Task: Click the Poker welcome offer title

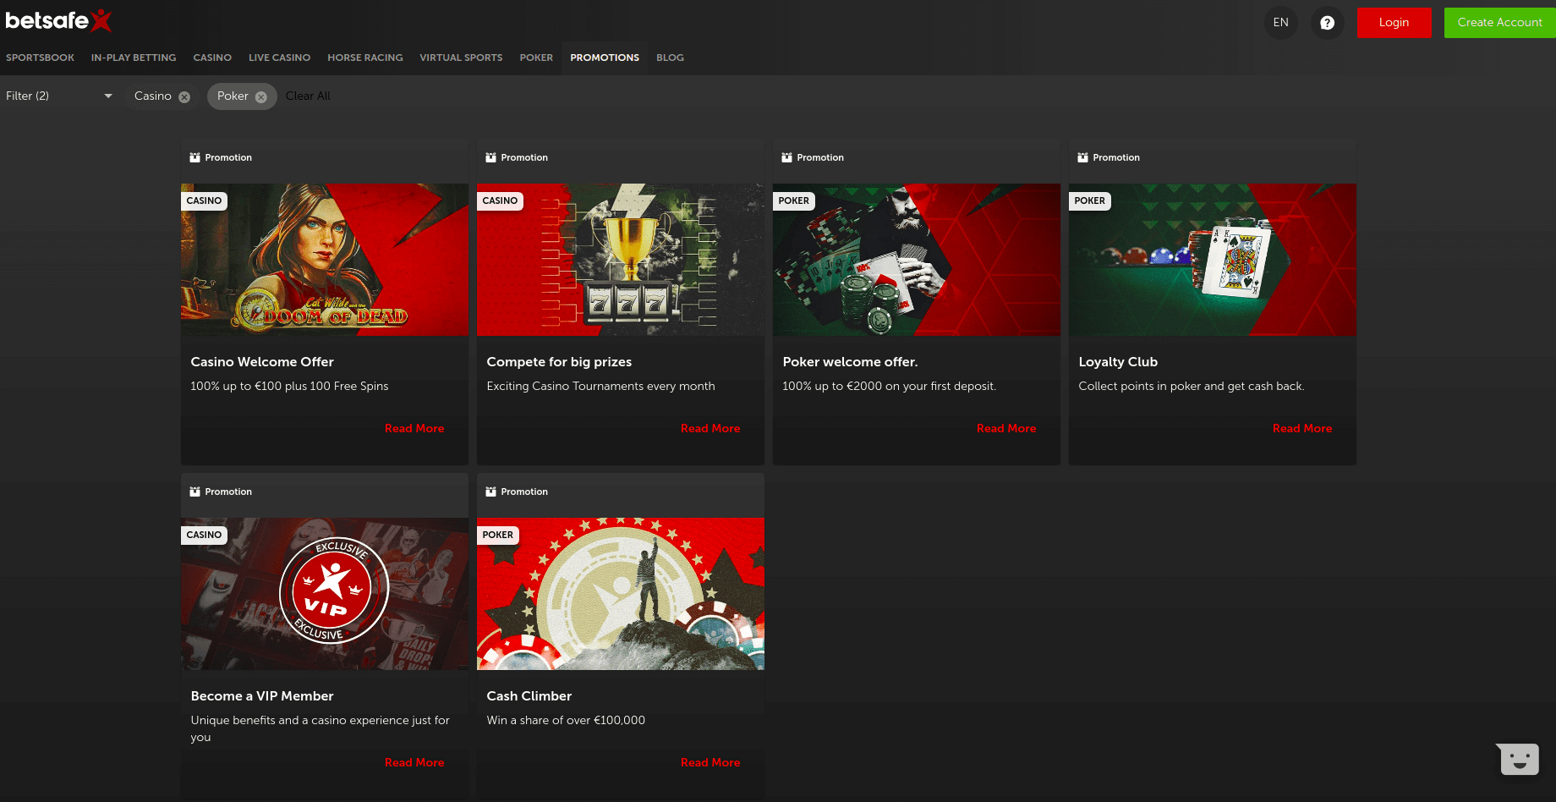Action: coord(850,362)
